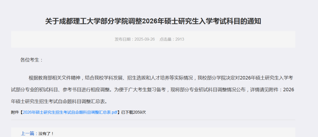Click the 附件 label before the PDF link
The width and height of the screenshot is (318, 137).
click(x=15, y=112)
